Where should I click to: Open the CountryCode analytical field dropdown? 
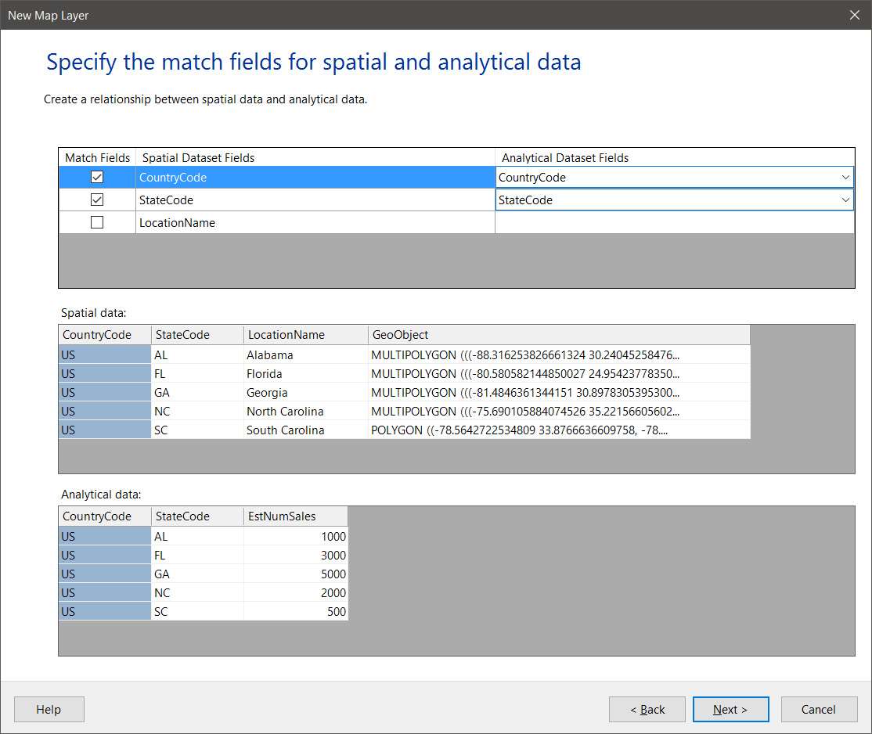pyautogui.click(x=845, y=178)
